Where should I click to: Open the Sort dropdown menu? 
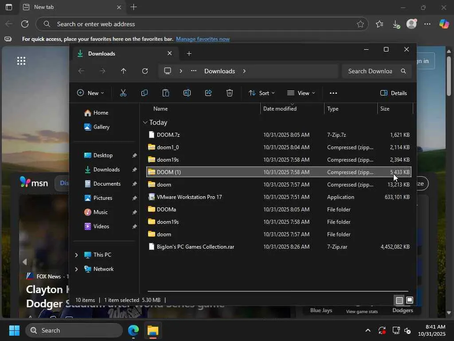click(262, 93)
